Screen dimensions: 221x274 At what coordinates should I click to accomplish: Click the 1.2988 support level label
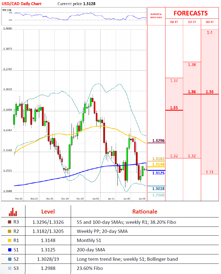coord(158,195)
